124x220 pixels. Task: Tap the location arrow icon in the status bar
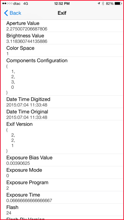pos(99,4)
